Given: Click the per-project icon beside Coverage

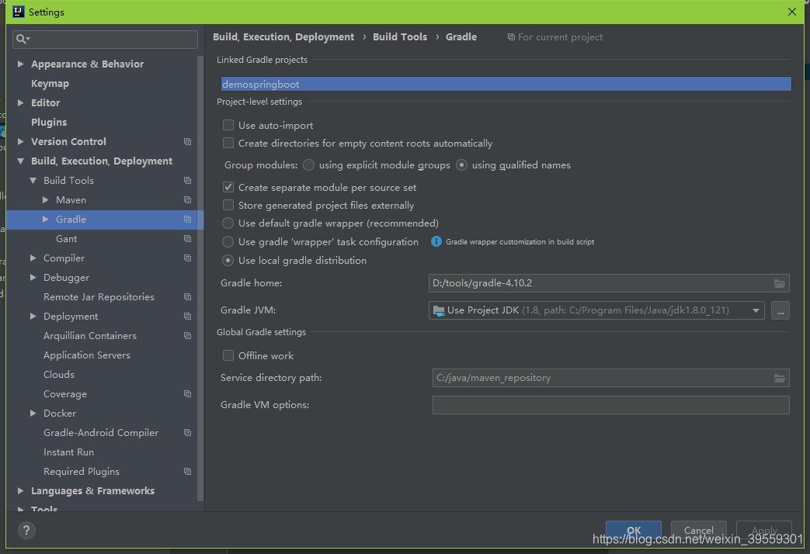Looking at the screenshot, I should click(187, 394).
